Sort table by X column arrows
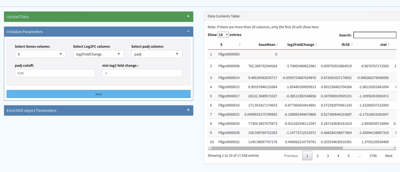 pyautogui.click(x=240, y=45)
